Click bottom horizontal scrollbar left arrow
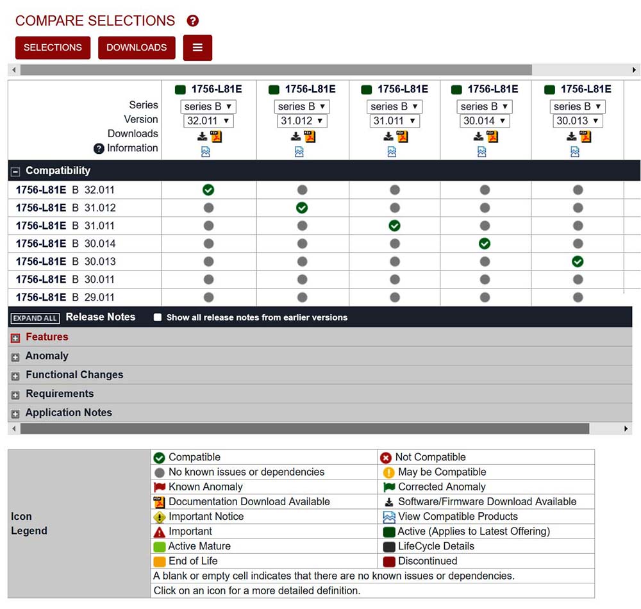The height and width of the screenshot is (609, 641). coord(14,429)
